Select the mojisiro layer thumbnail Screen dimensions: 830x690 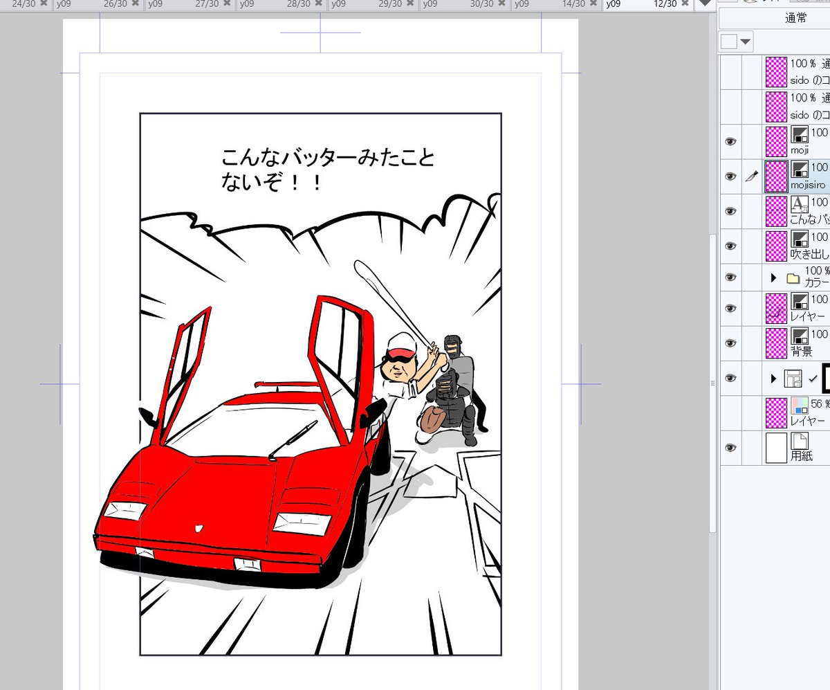pyautogui.click(x=777, y=176)
